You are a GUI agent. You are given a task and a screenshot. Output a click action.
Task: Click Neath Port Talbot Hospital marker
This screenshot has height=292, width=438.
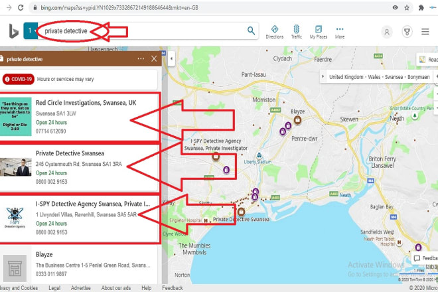coord(399,242)
